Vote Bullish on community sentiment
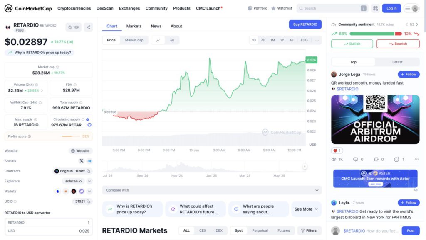426x240 pixels. pyautogui.click(x=352, y=44)
